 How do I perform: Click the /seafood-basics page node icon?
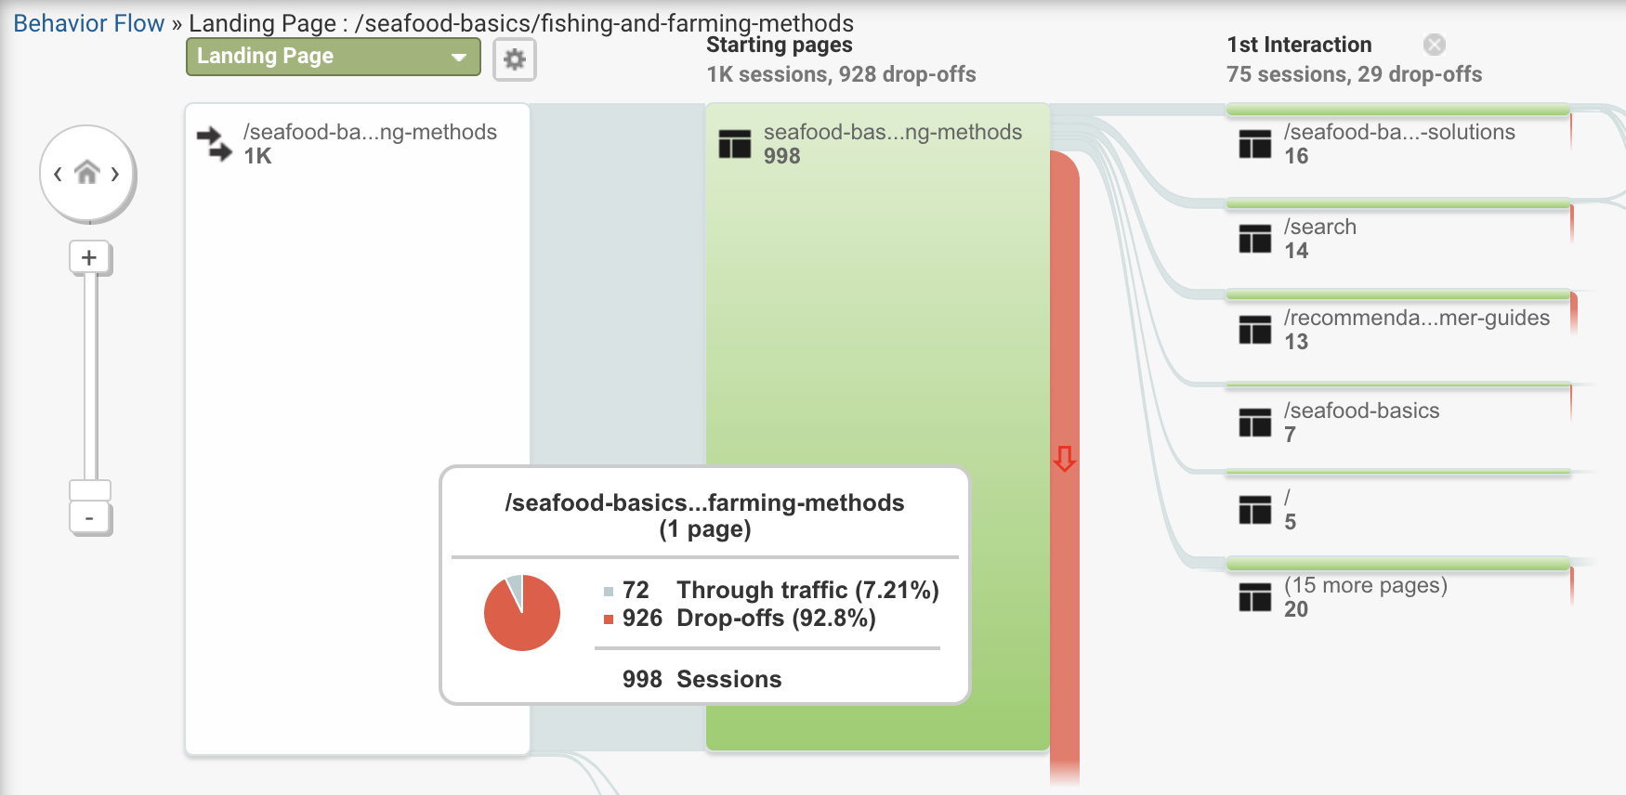[x=1254, y=423]
